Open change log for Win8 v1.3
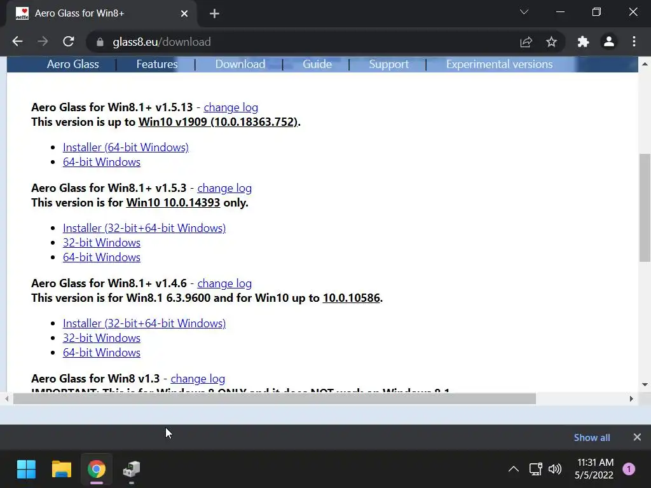 coord(198,379)
